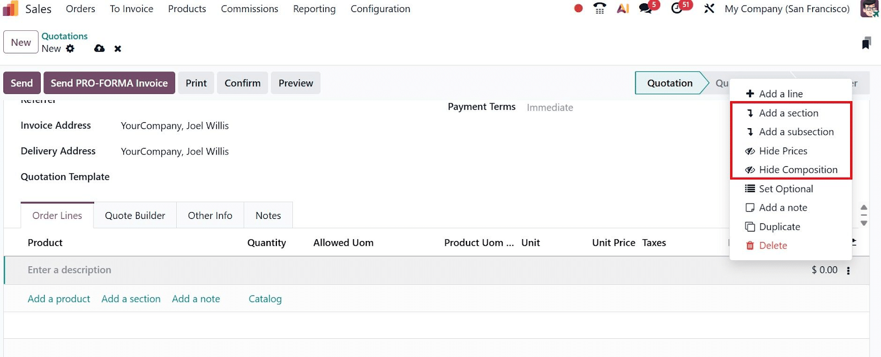Click the Preview button
Image resolution: width=881 pixels, height=357 pixels.
(x=296, y=83)
